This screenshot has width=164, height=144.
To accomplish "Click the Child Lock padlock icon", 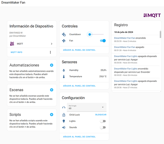I will 64,115.
